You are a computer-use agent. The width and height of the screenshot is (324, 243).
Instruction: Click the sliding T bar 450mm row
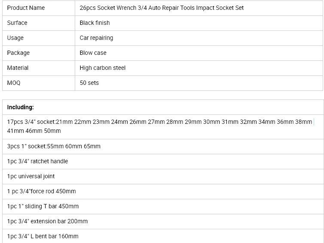pyautogui.click(x=163, y=207)
